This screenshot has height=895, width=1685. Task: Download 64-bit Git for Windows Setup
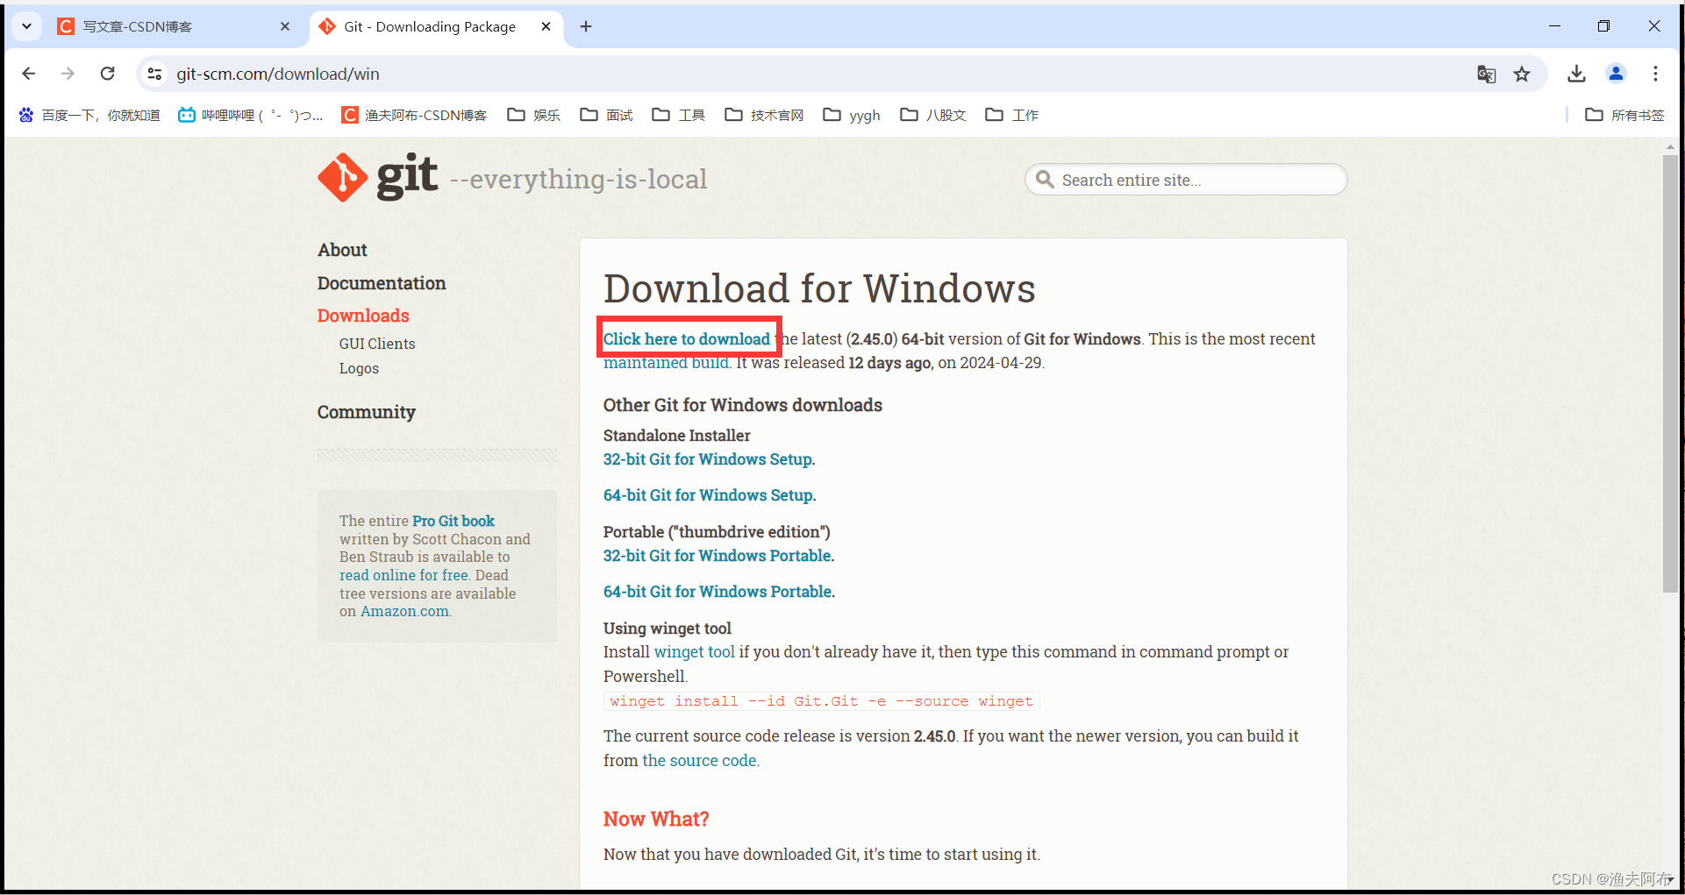tap(708, 495)
